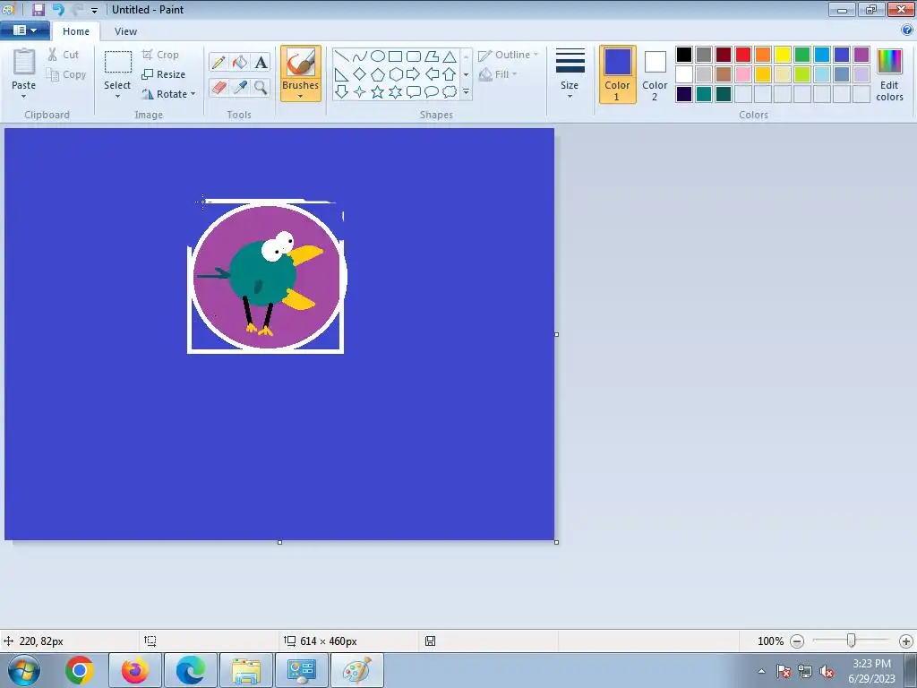Choose the Right triangle shape
Screen dimensions: 917x688
(x=342, y=74)
